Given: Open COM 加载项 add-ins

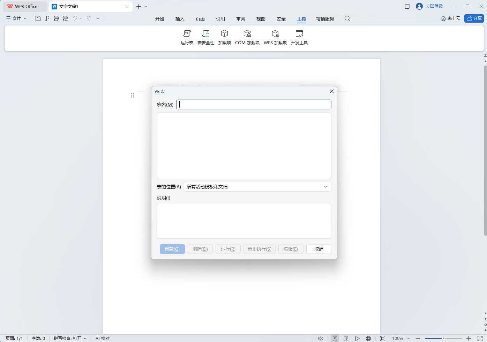Looking at the screenshot, I should click(247, 38).
